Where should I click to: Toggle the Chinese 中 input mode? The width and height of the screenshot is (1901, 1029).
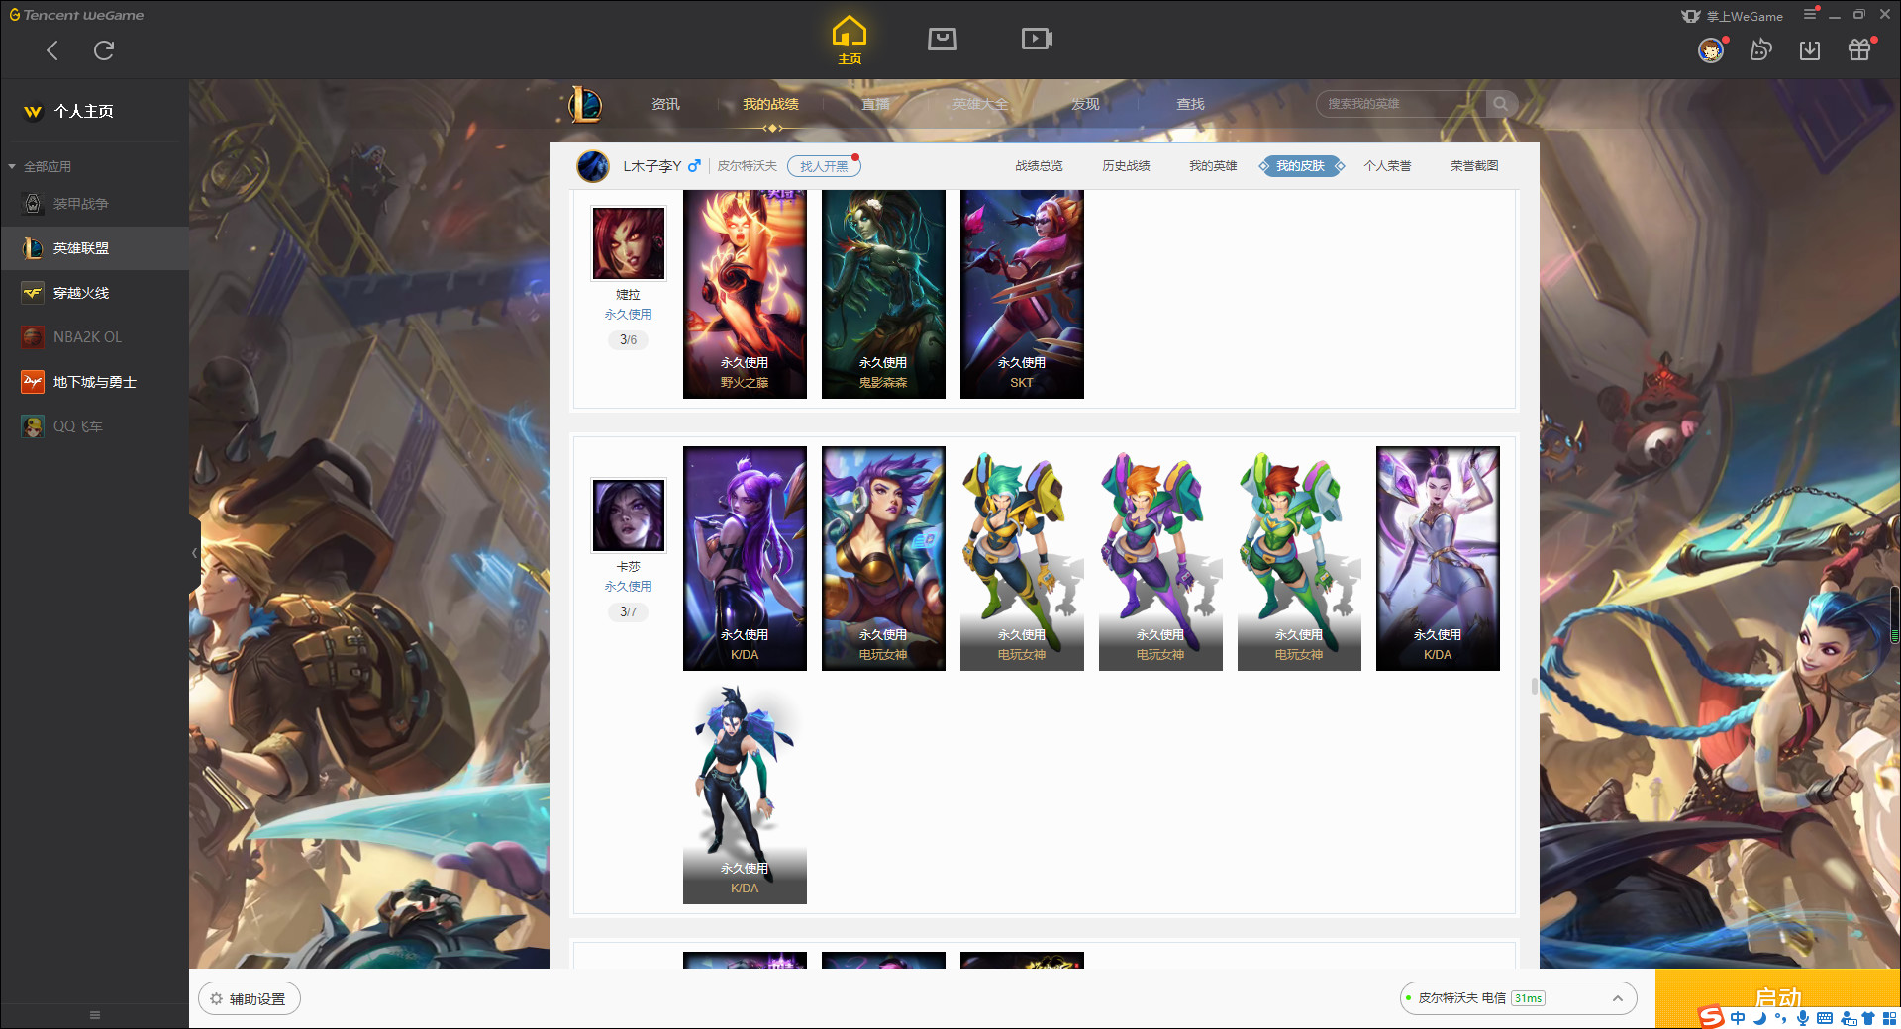[1738, 1018]
